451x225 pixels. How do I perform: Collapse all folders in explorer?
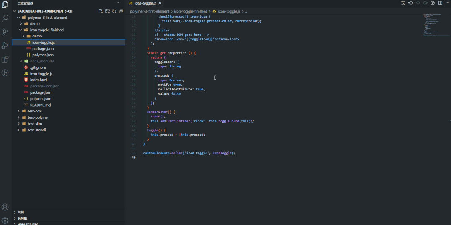(121, 11)
